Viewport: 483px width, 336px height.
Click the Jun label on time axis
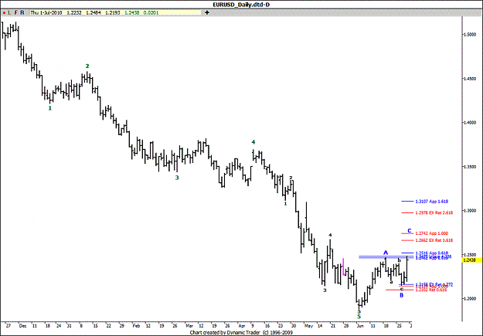click(359, 325)
